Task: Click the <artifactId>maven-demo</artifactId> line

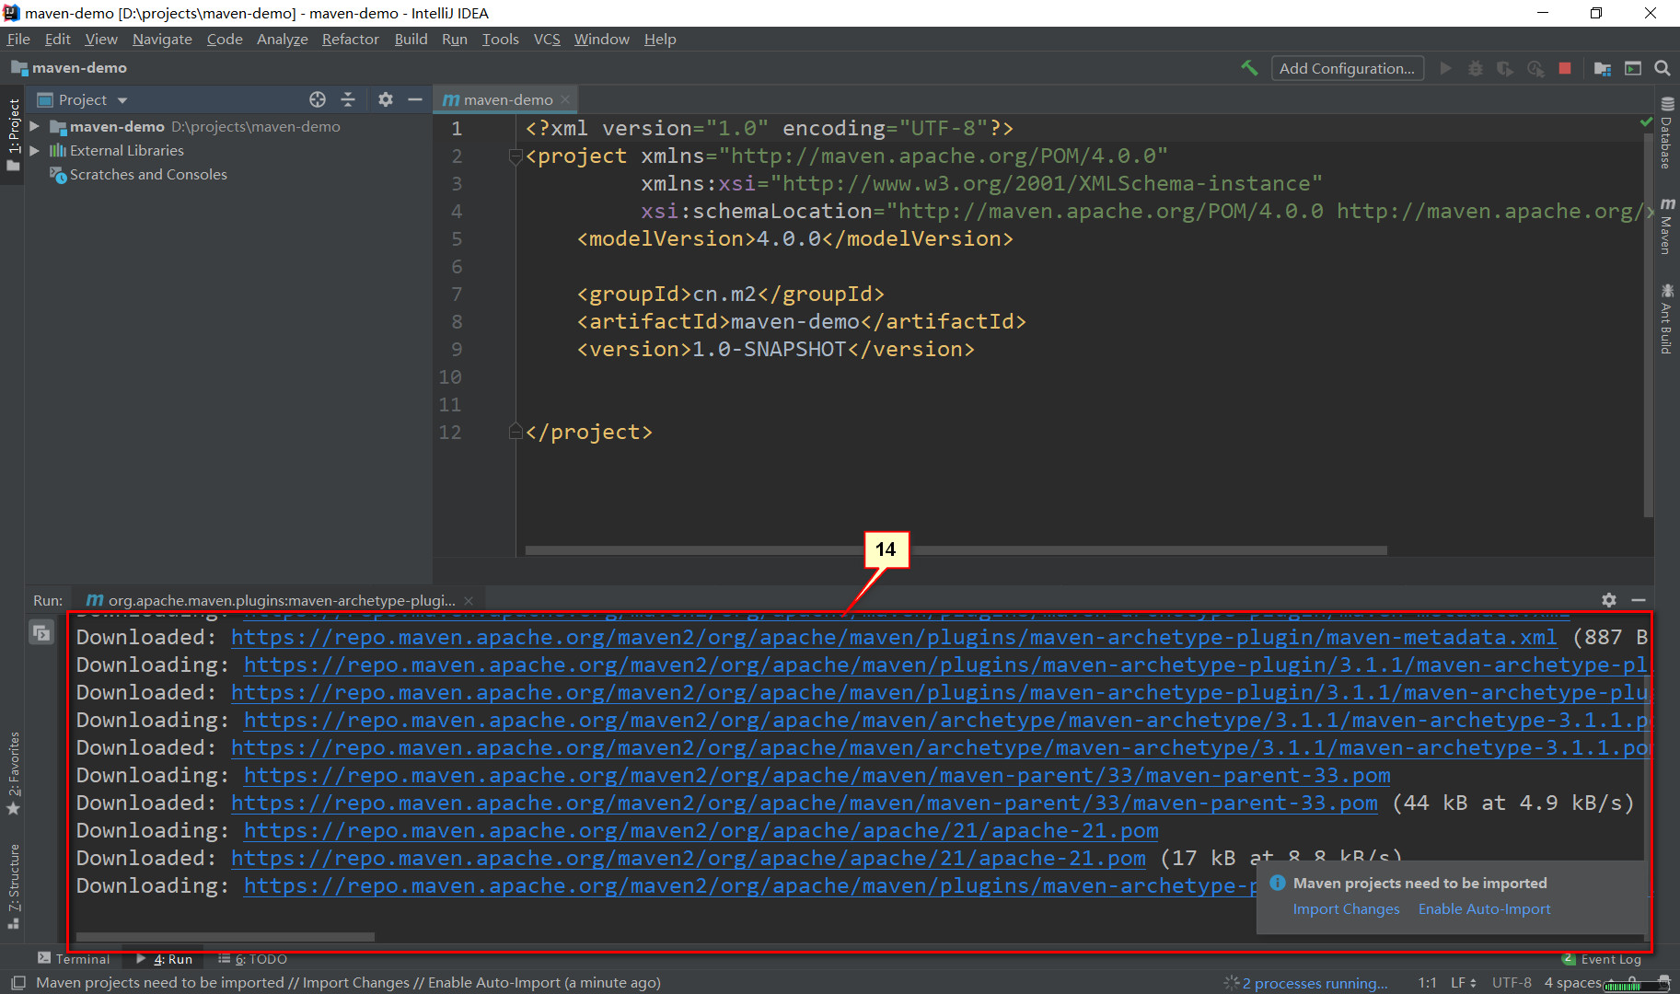Action: click(802, 322)
